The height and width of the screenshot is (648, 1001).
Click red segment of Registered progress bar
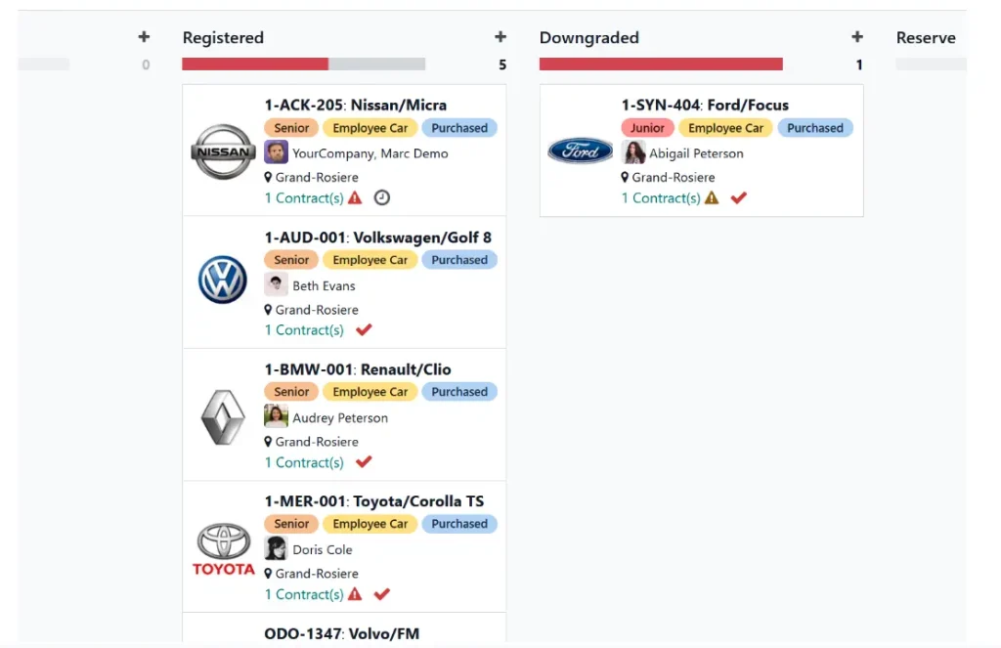point(255,64)
